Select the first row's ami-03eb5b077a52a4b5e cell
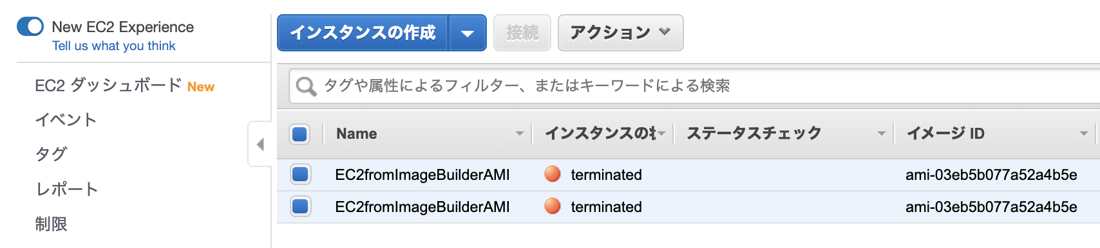This screenshot has height=248, width=1100. pyautogui.click(x=991, y=175)
